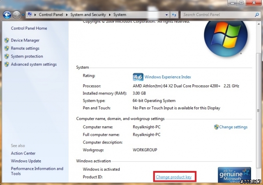Viewport: 263px width, 185px height.
Task: Click shield icon beside Advanced system settings
Action: [x=7, y=64]
